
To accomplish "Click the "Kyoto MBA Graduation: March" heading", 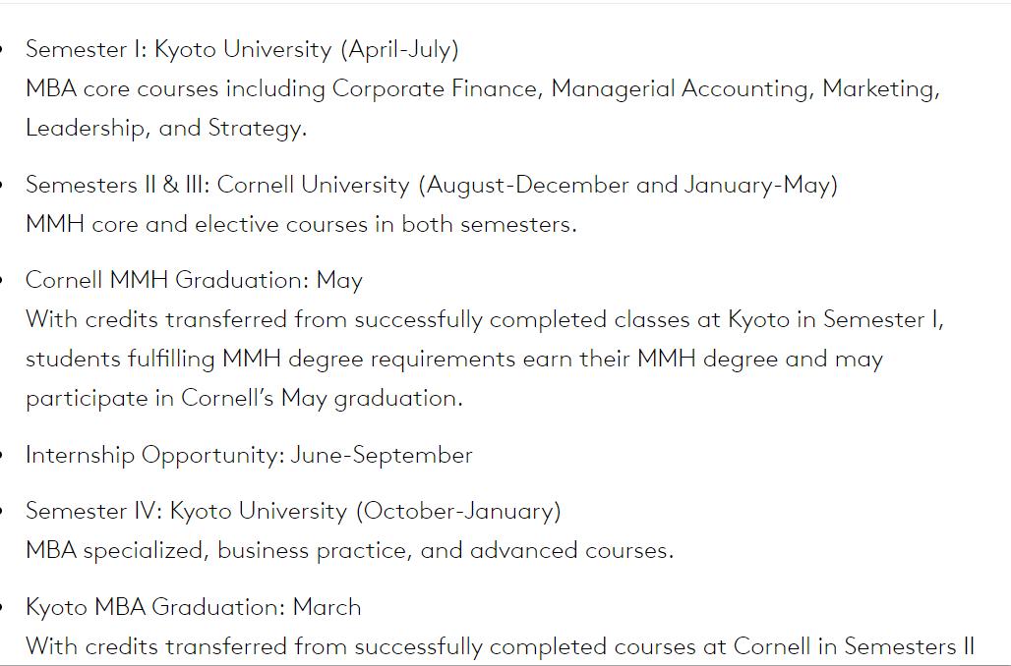I will click(x=194, y=607).
